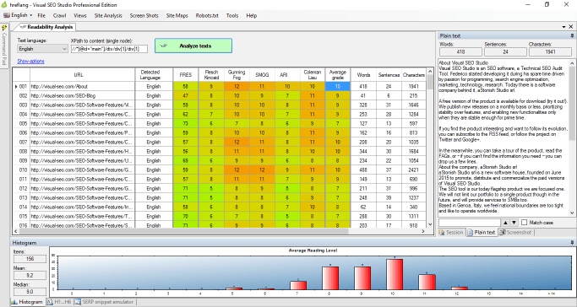This screenshot has height=307, width=577.
Task: Expand the Command Pad side panel
Action: 4,45
